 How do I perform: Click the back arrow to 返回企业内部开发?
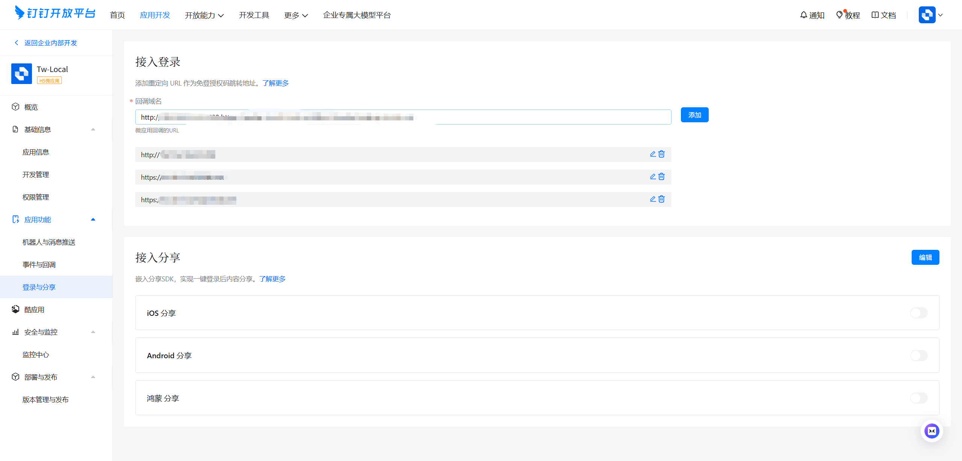[x=17, y=43]
